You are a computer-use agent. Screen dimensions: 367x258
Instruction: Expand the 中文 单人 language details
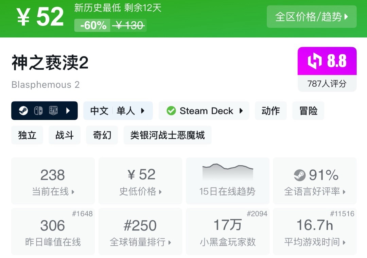[118, 111]
